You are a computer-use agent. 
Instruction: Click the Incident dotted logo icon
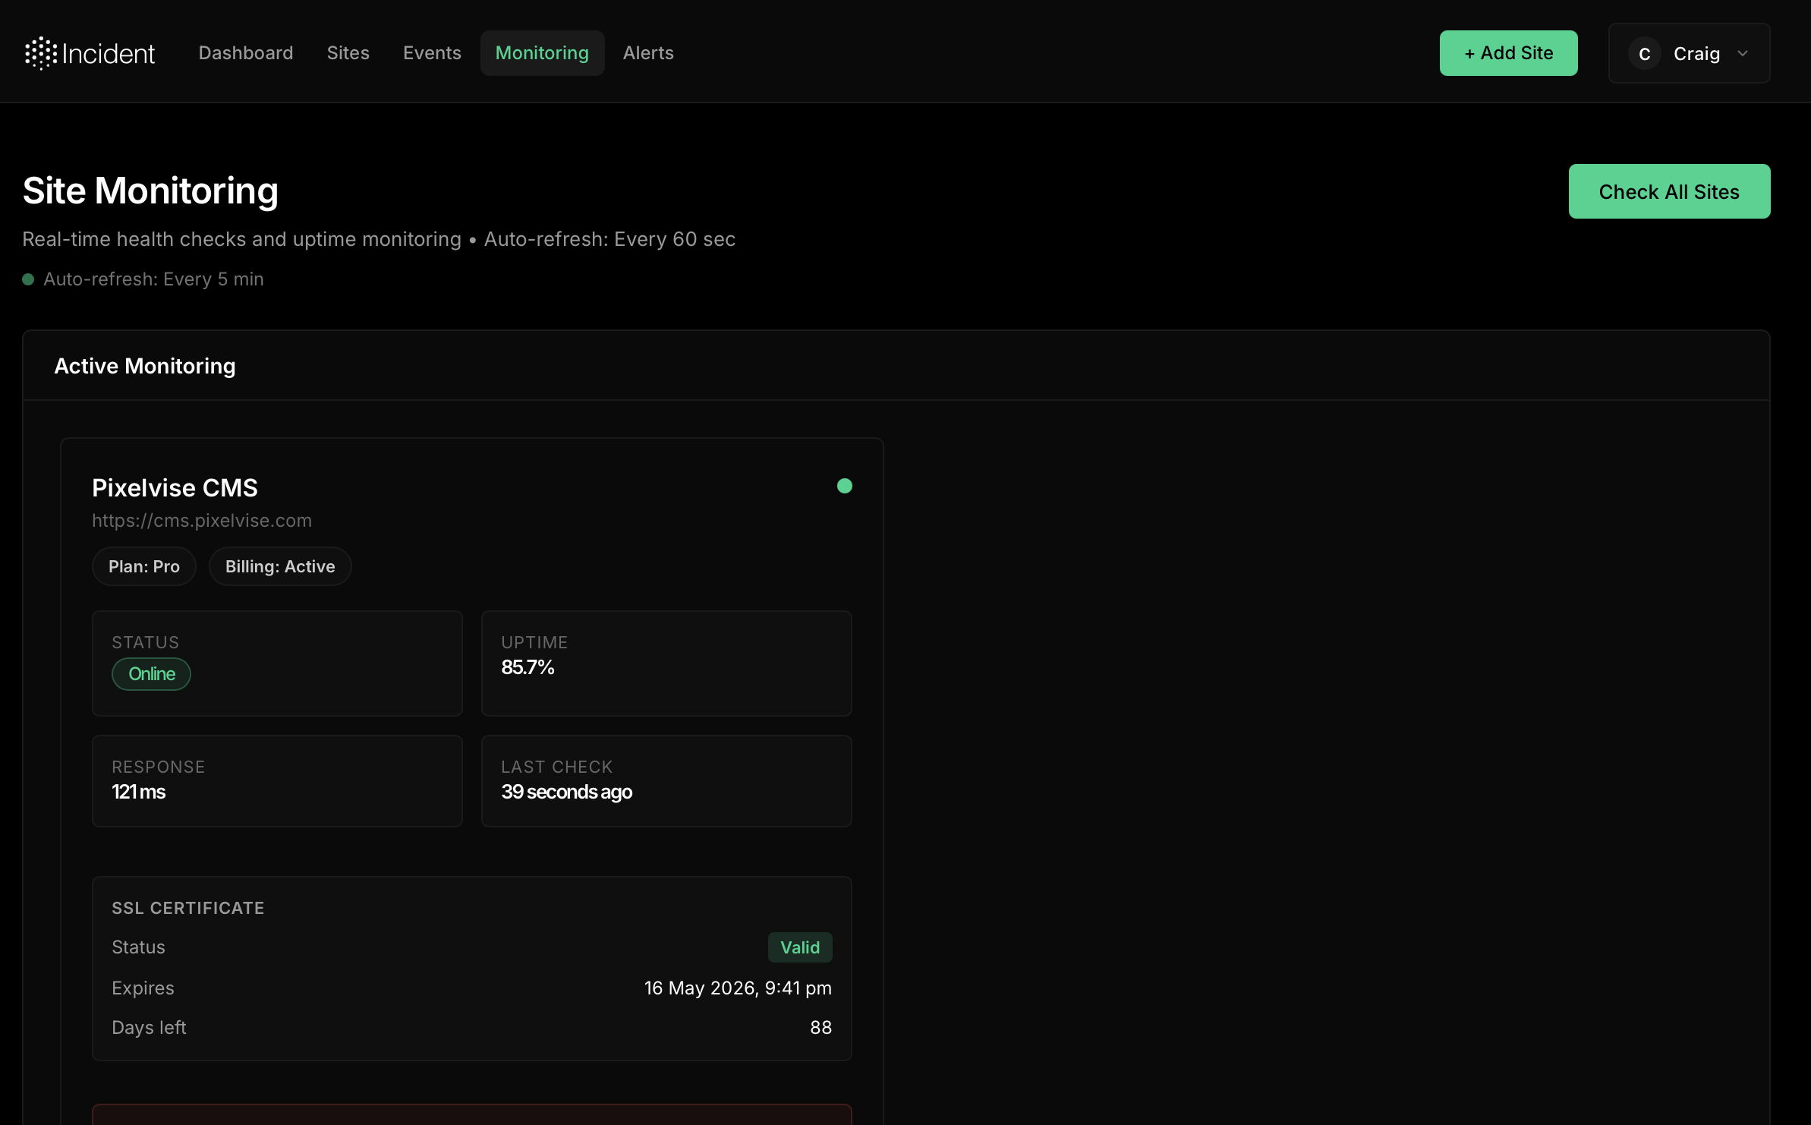[x=41, y=53]
